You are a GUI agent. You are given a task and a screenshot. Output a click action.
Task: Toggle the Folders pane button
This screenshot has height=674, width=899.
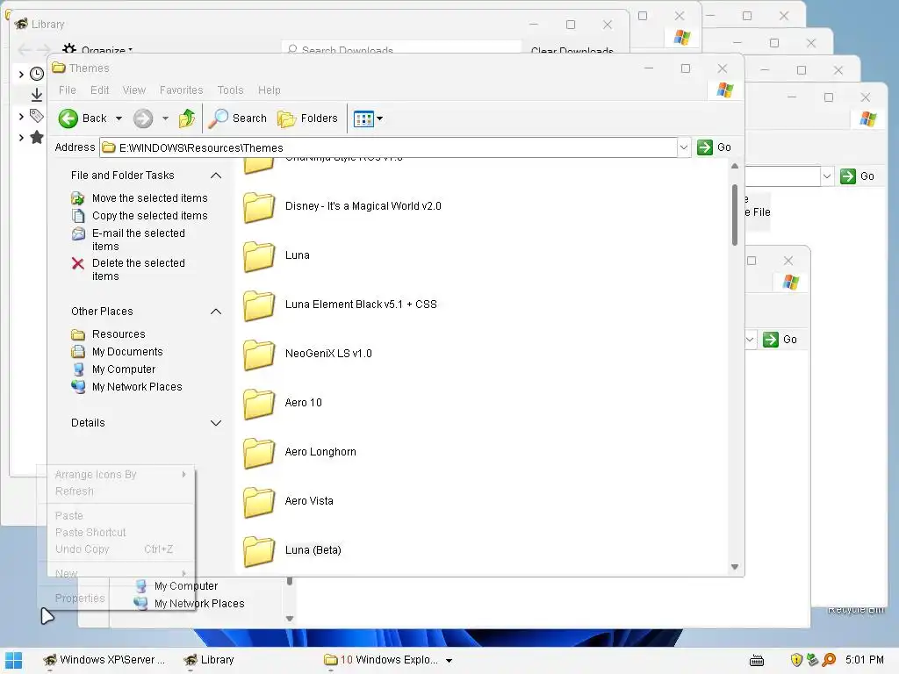coord(308,118)
